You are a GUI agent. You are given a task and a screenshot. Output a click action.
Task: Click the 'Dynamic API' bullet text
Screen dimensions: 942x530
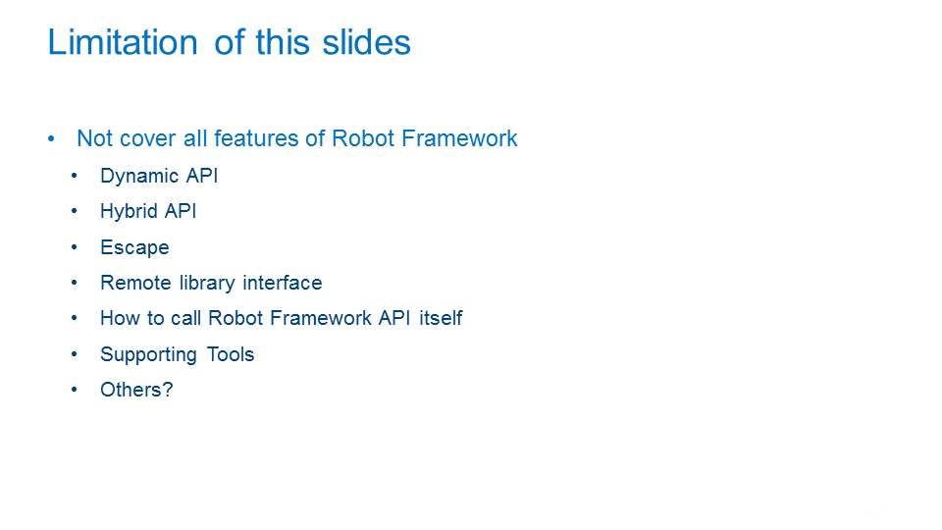pyautogui.click(x=159, y=176)
